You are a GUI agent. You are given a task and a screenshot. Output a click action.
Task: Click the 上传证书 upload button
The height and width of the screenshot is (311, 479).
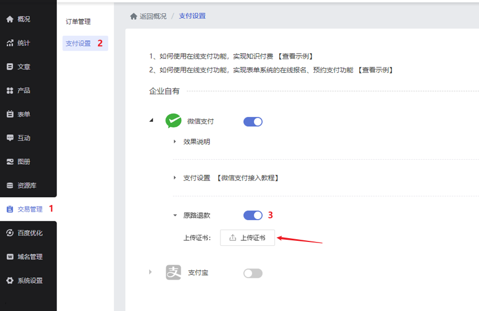[x=248, y=238]
